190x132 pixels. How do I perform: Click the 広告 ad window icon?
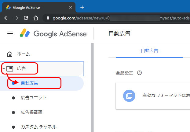coord(10,69)
